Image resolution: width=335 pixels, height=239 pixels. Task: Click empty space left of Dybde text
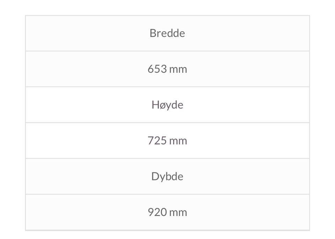click(87, 177)
